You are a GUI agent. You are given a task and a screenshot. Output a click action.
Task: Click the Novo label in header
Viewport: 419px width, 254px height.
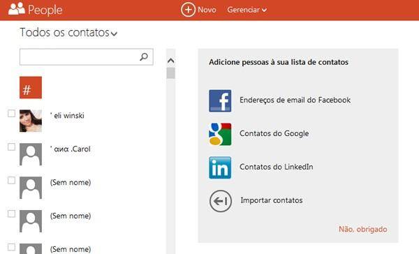click(x=207, y=10)
